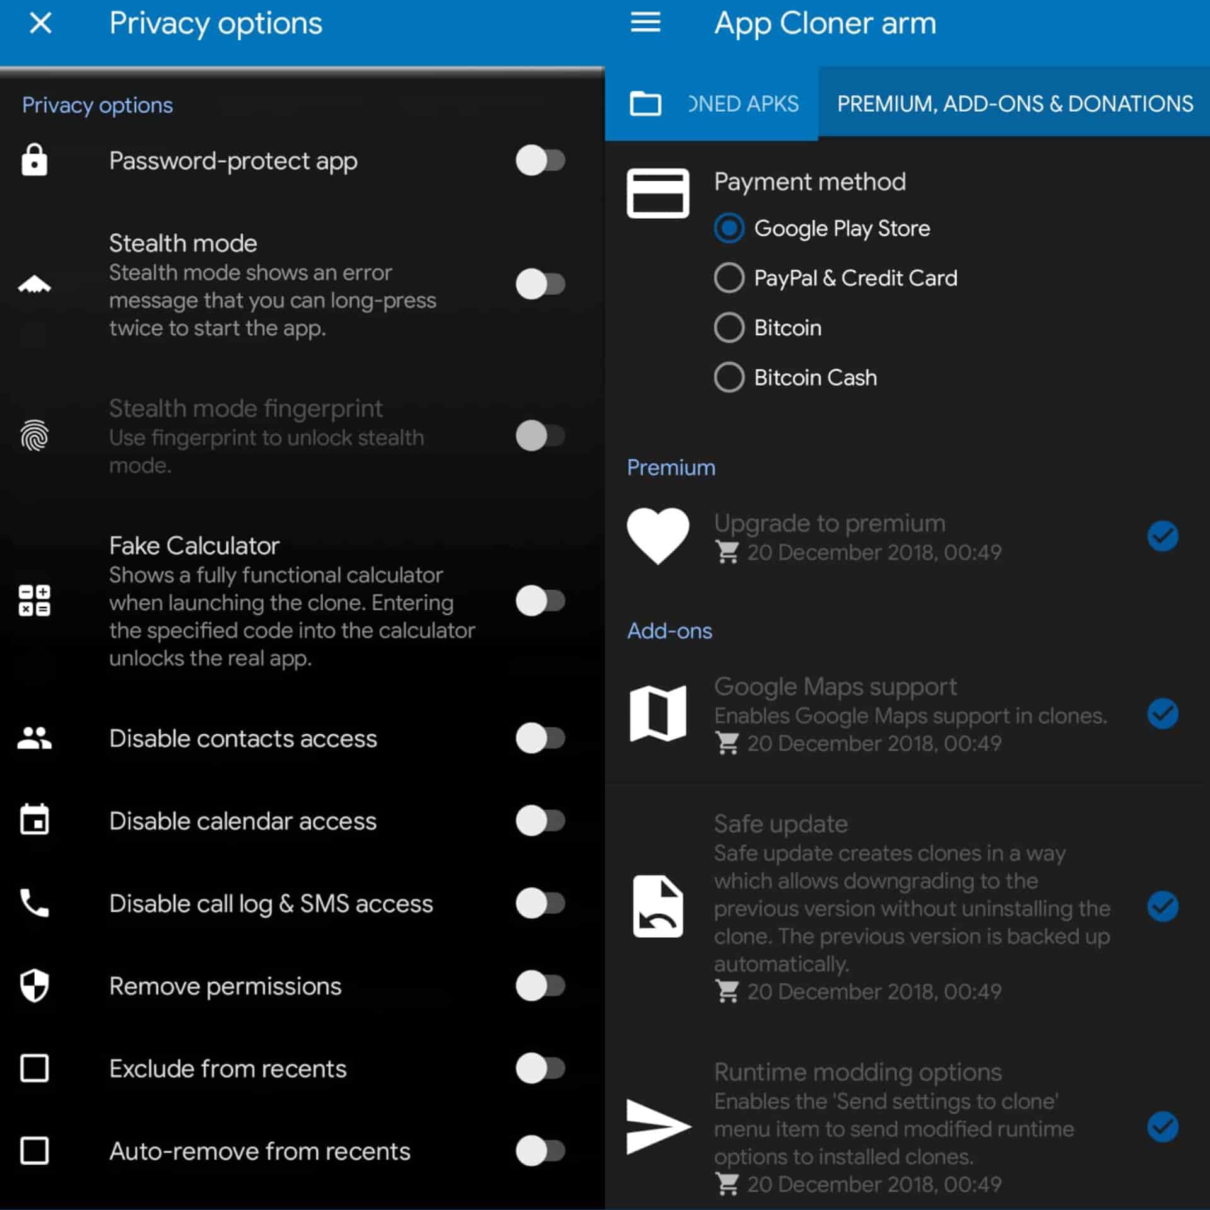
Task: Click the credit card Payment method icon
Action: pos(657,193)
